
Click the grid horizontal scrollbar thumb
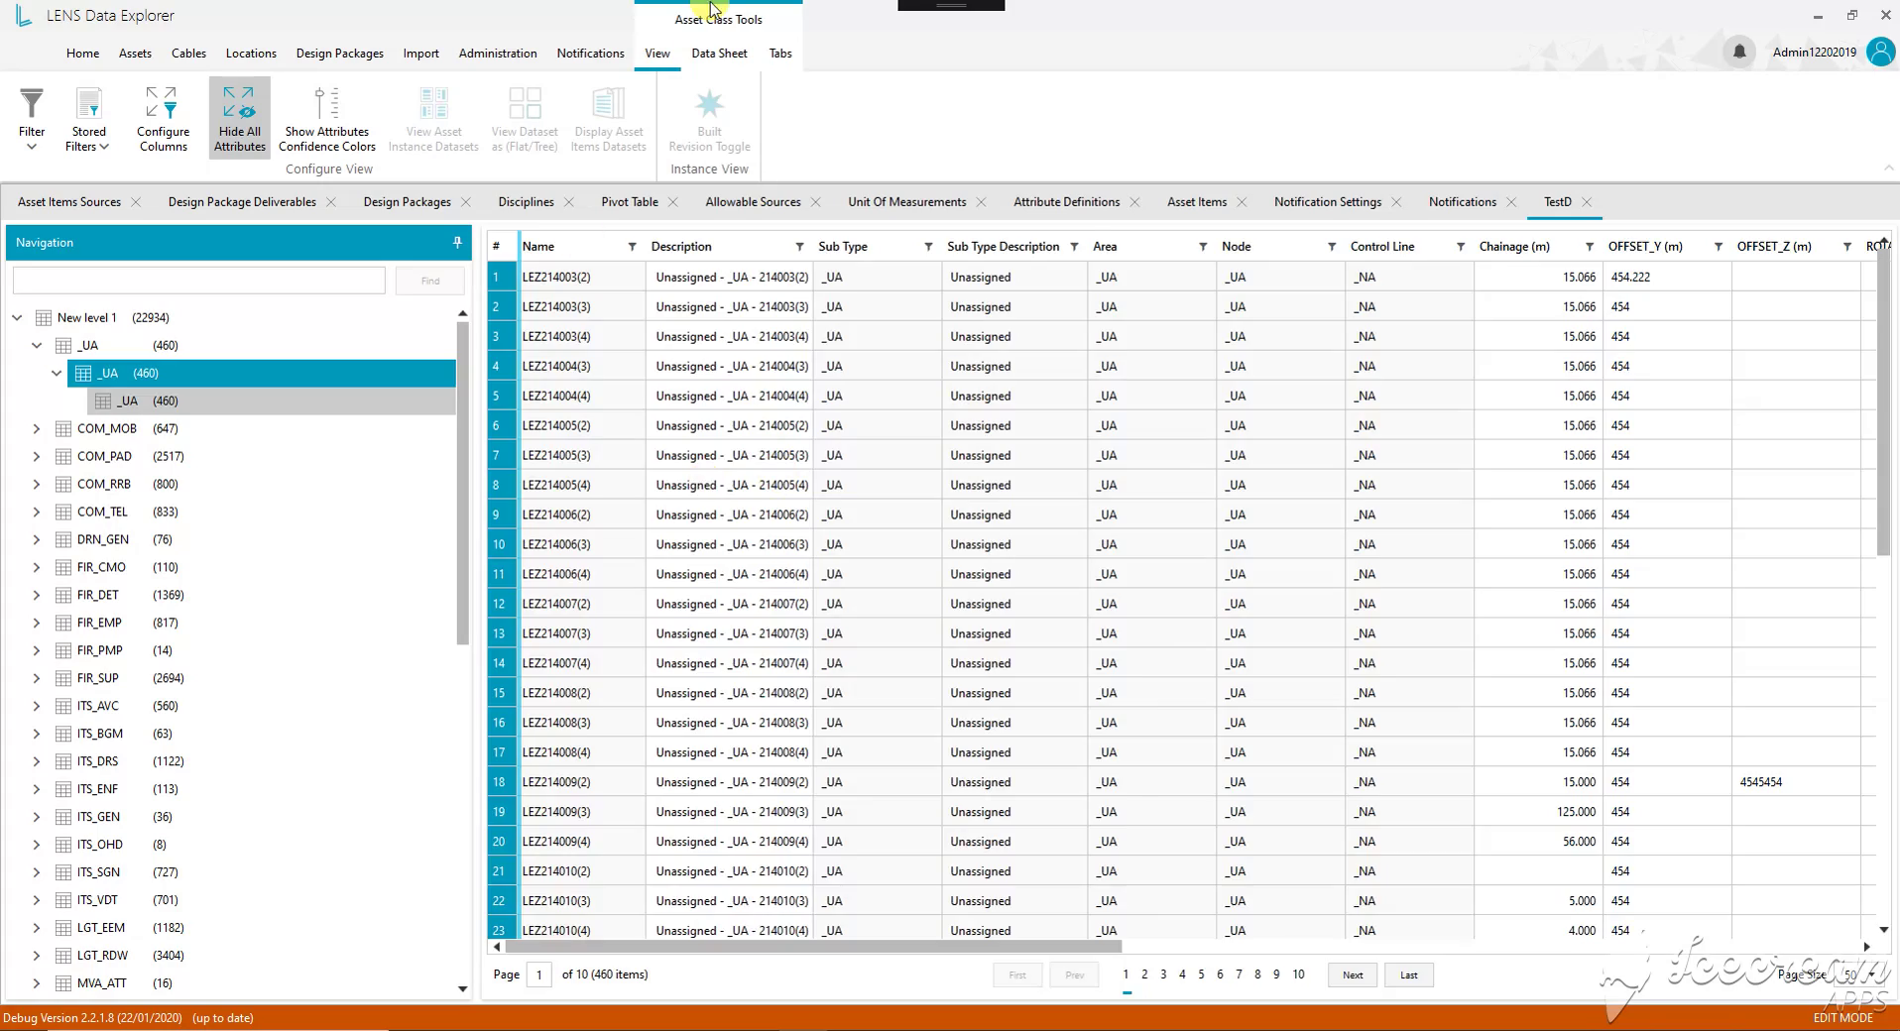coord(813,947)
